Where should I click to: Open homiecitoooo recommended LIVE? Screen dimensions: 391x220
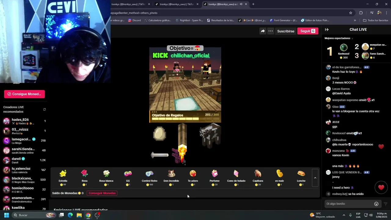pos(24,190)
